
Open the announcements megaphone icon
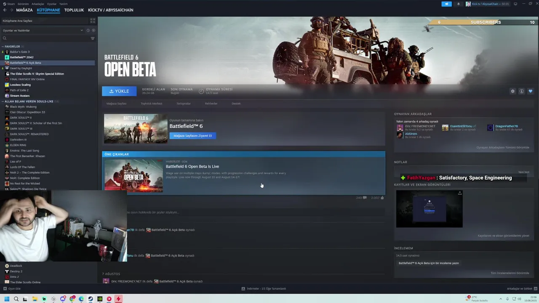click(447, 4)
